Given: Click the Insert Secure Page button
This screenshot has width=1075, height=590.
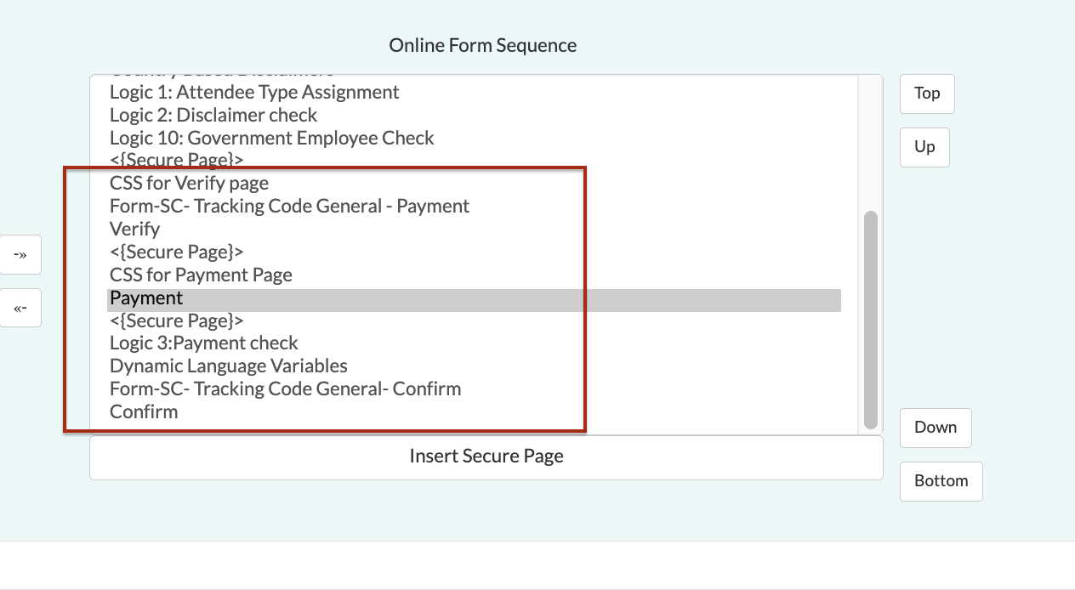Looking at the screenshot, I should pos(486,457).
